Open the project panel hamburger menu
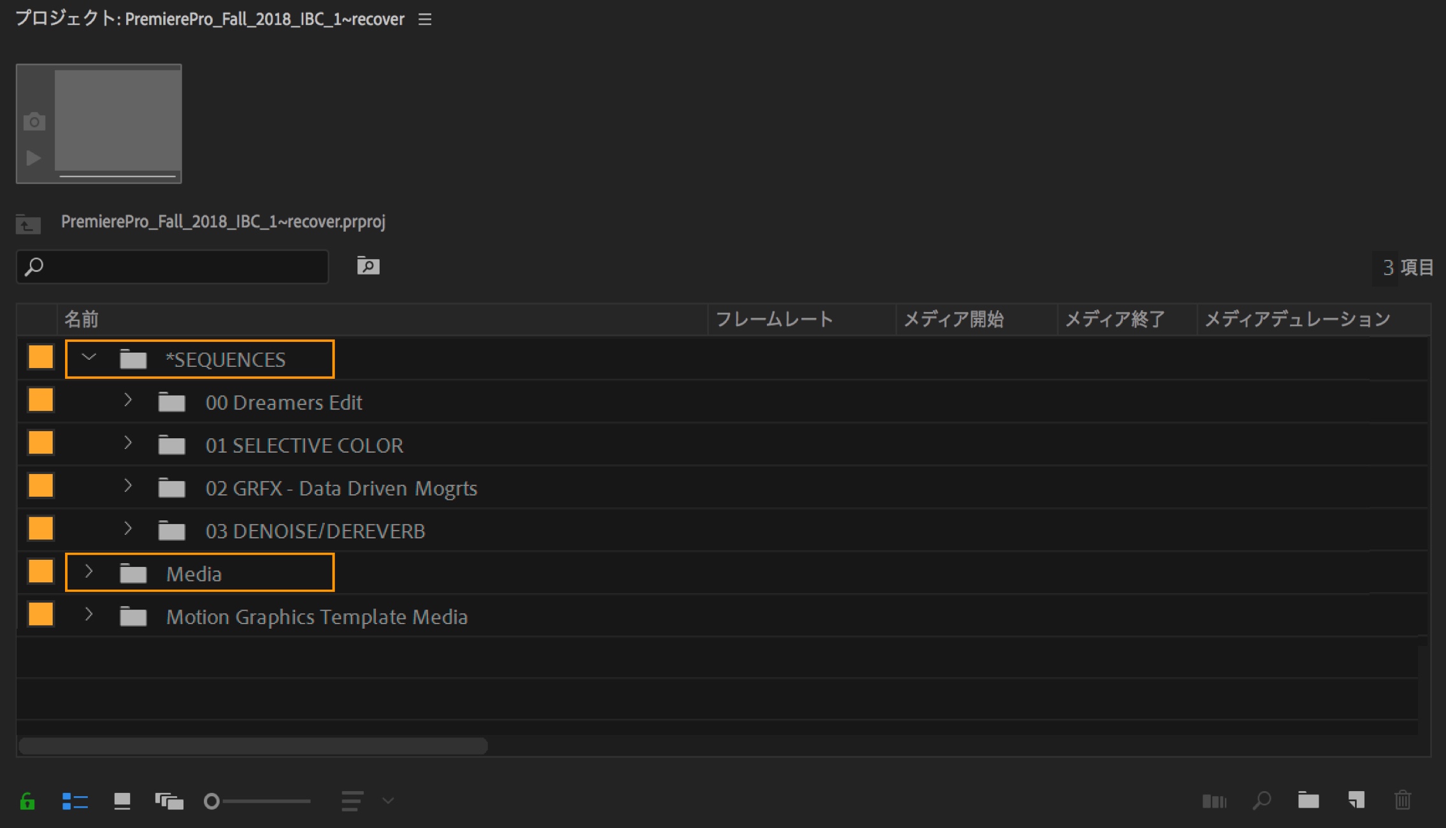Viewport: 1446px width, 828px height. pos(425,20)
